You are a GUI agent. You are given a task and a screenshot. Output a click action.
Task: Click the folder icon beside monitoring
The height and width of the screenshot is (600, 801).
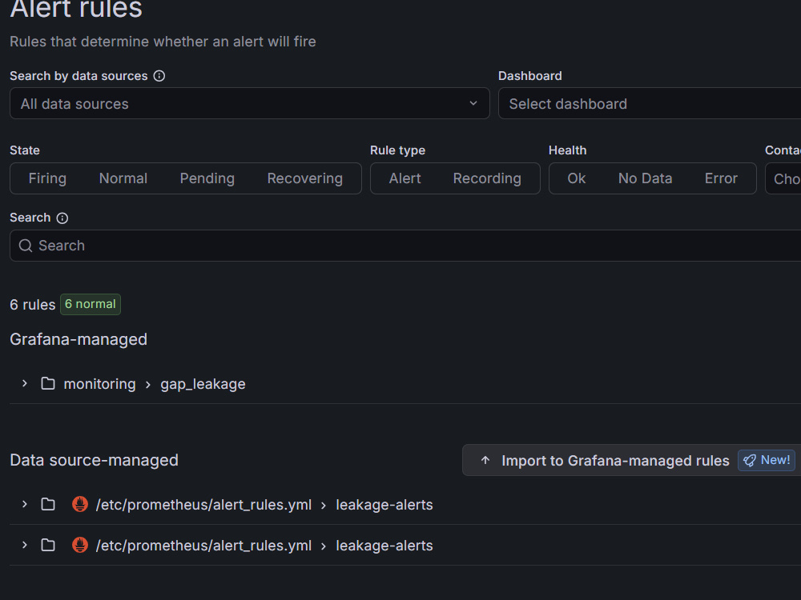point(48,383)
